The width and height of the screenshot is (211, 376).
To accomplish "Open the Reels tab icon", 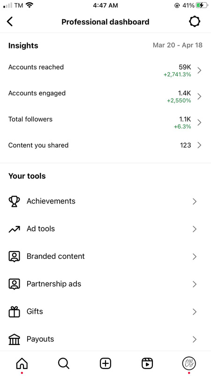I will 147,363.
